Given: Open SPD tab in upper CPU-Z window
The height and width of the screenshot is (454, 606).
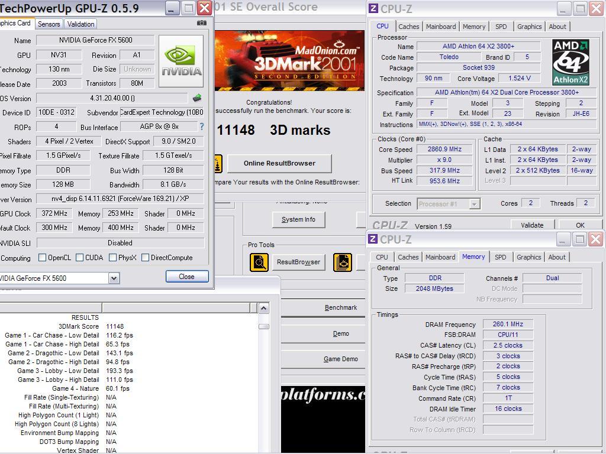Looking at the screenshot, I should click(x=501, y=27).
